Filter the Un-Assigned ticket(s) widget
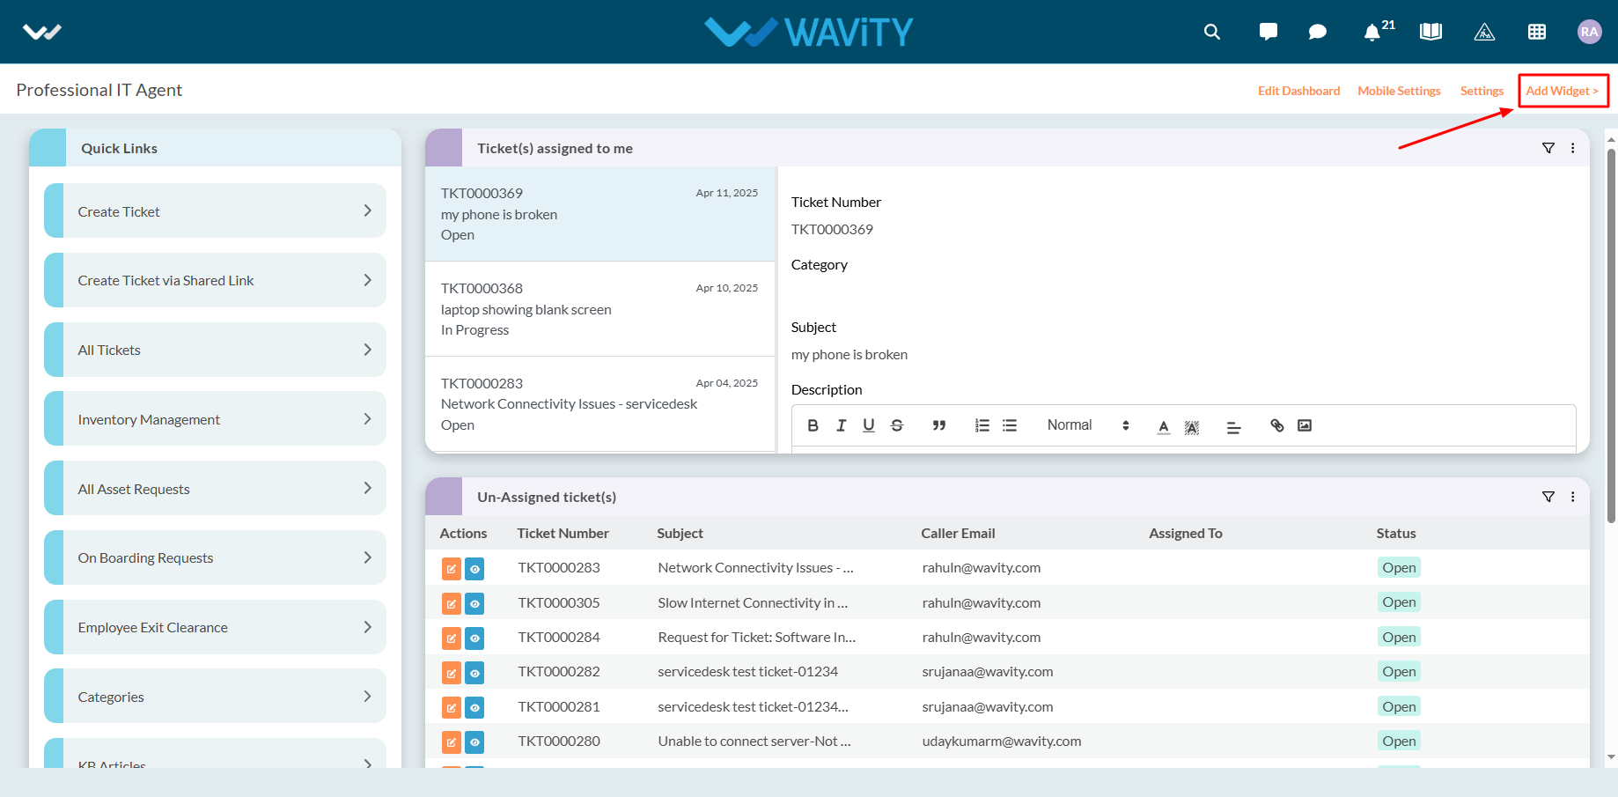 [x=1548, y=497]
